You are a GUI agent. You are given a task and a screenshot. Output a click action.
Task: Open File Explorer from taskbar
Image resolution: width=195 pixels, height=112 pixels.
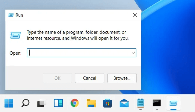point(91,103)
